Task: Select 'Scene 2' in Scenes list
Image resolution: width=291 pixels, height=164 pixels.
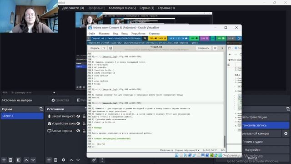Action: pyautogui.click(x=22, y=116)
